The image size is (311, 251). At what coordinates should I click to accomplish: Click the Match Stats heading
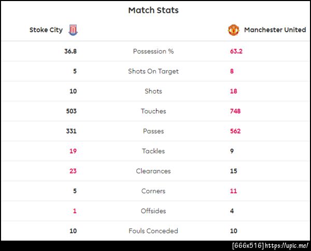[153, 10]
